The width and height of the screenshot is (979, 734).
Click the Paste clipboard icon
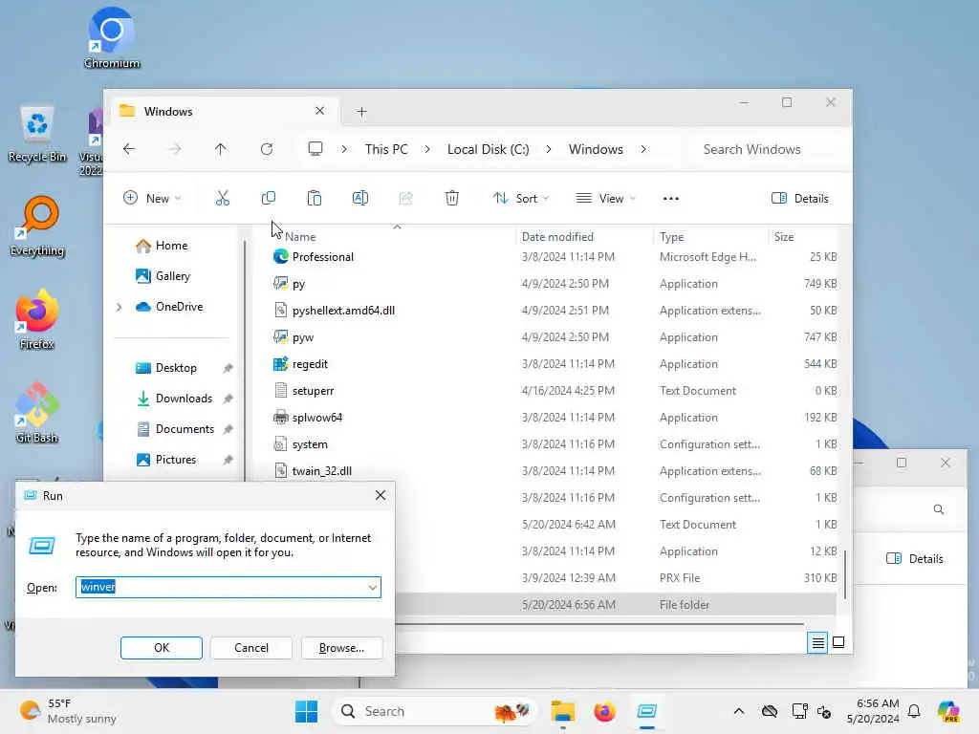coord(314,199)
